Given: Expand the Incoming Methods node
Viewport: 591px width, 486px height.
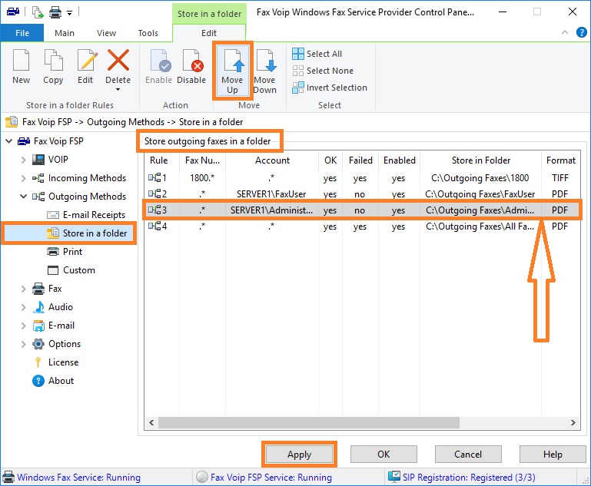Looking at the screenshot, I should (23, 178).
